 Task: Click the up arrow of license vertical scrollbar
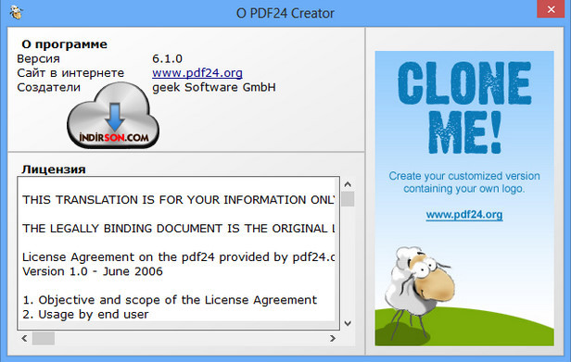pyautogui.click(x=348, y=184)
